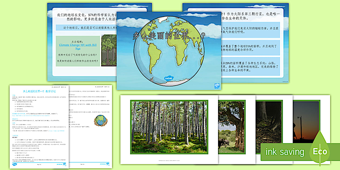Click the 多么美丽的世界 title text on globe
340x170 pixels.
pos(169,36)
